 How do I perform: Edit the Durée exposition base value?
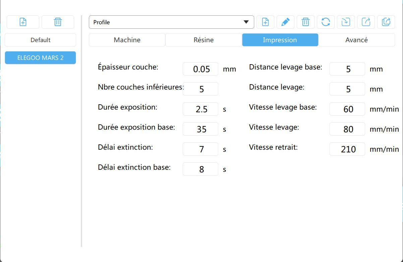coord(200,129)
